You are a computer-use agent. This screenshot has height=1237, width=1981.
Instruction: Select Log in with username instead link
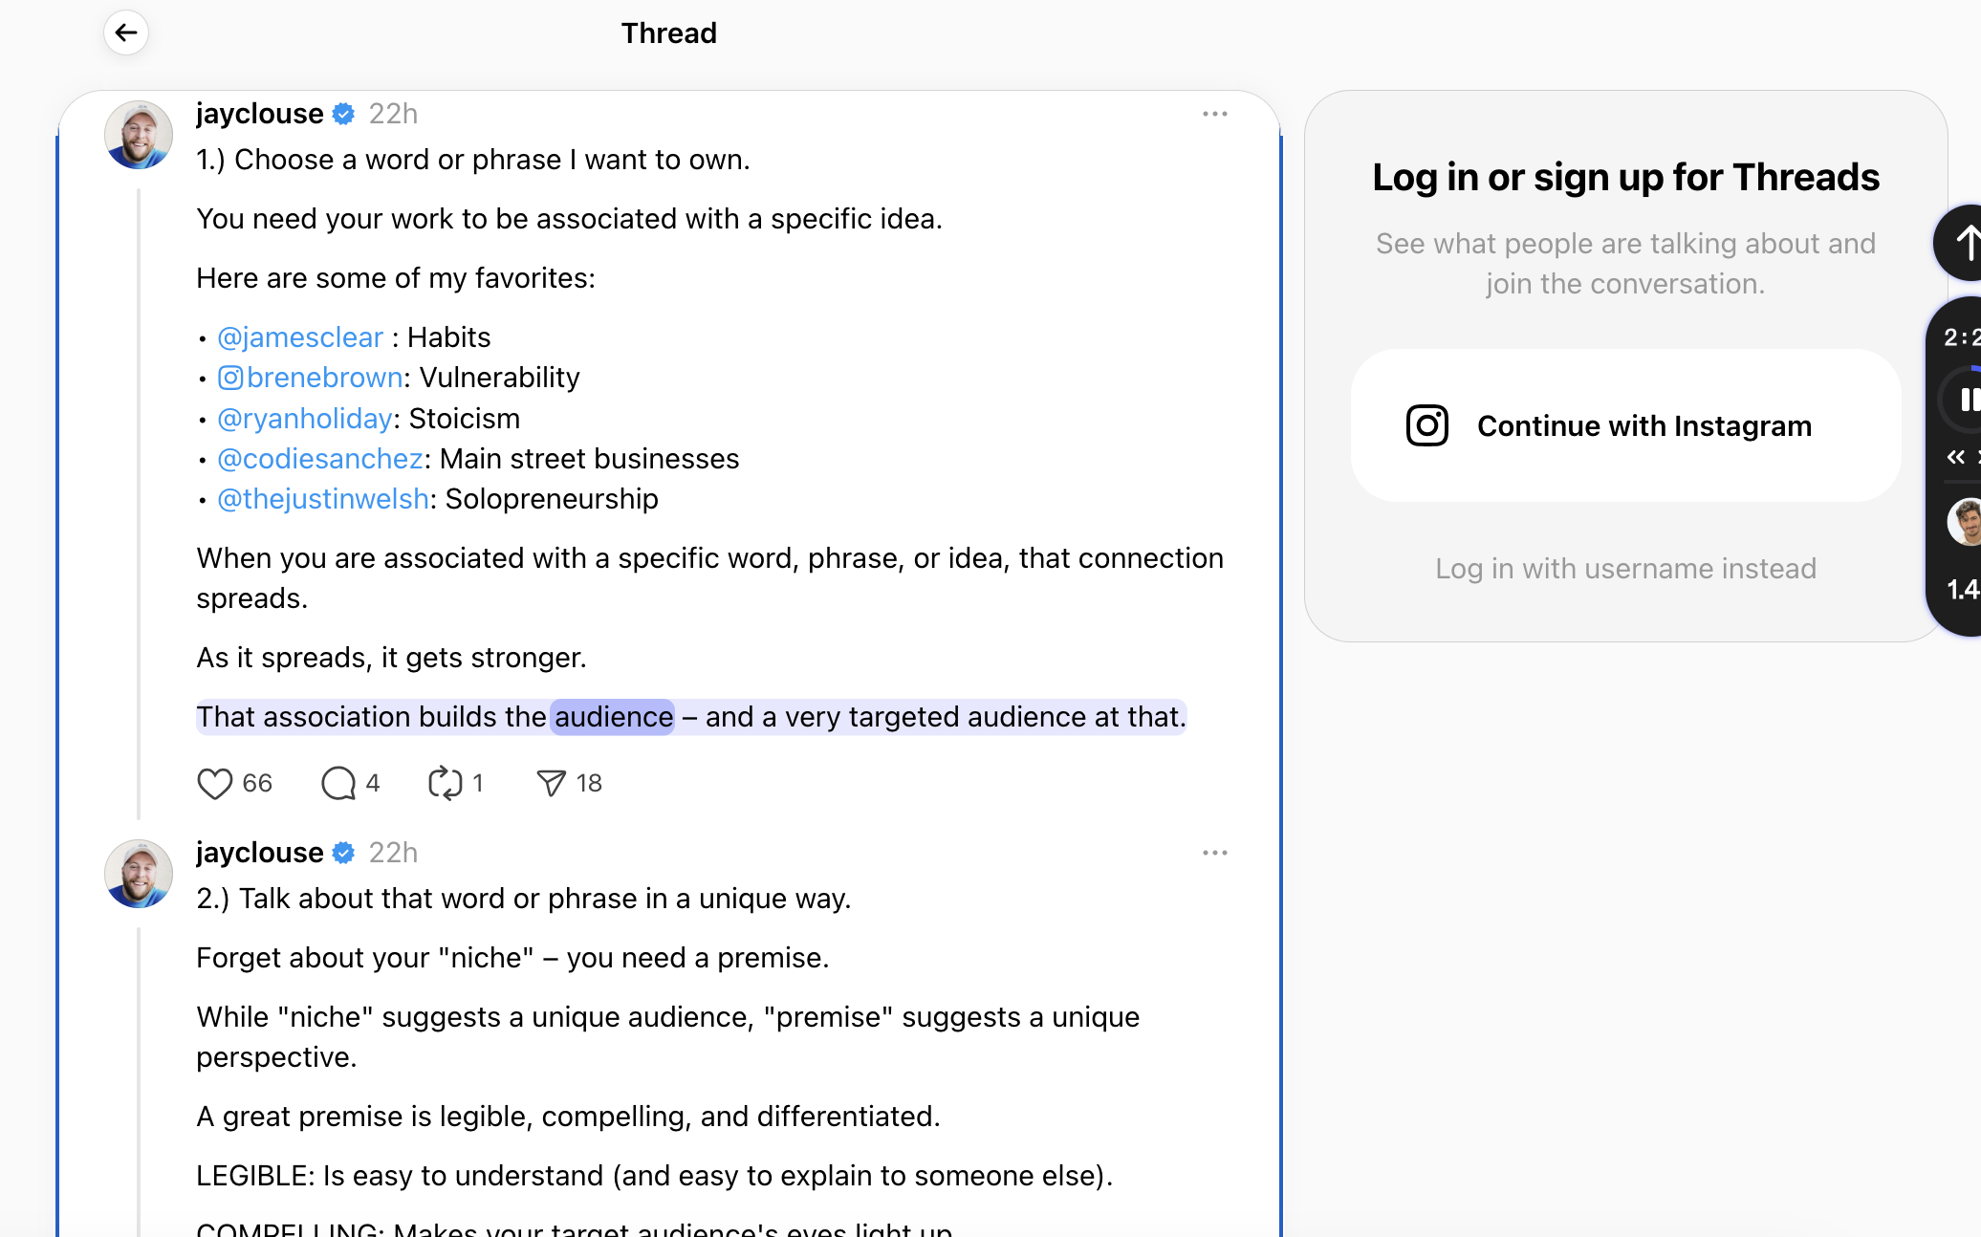coord(1624,567)
